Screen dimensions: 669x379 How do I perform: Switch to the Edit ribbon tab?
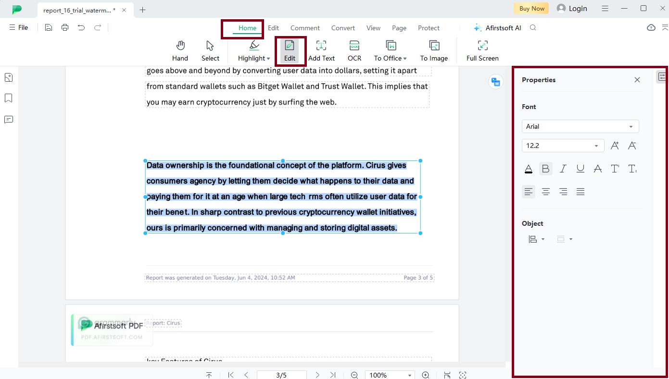tap(273, 28)
